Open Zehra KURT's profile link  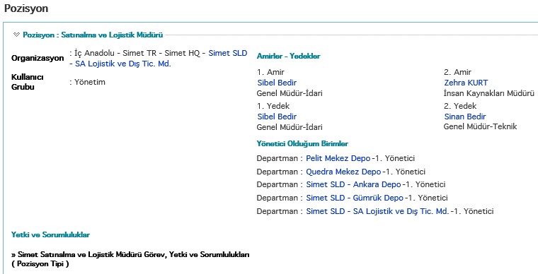click(x=466, y=83)
